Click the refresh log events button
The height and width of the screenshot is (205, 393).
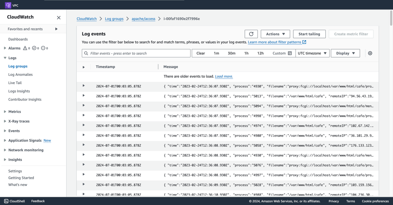251,34
